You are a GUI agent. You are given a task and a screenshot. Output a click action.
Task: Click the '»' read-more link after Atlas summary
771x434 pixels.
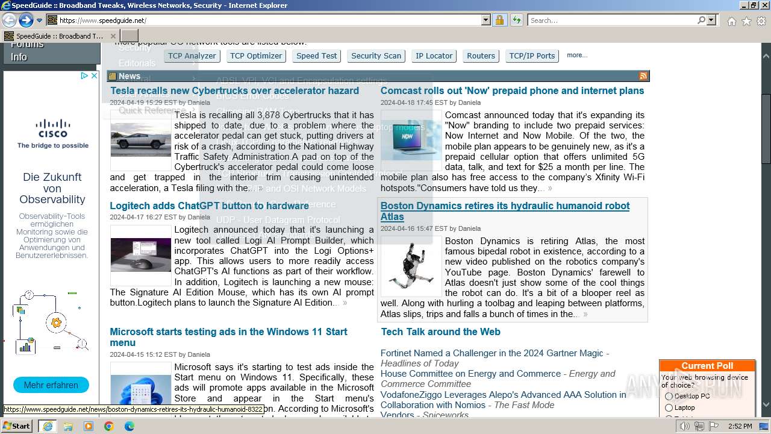pyautogui.click(x=585, y=314)
